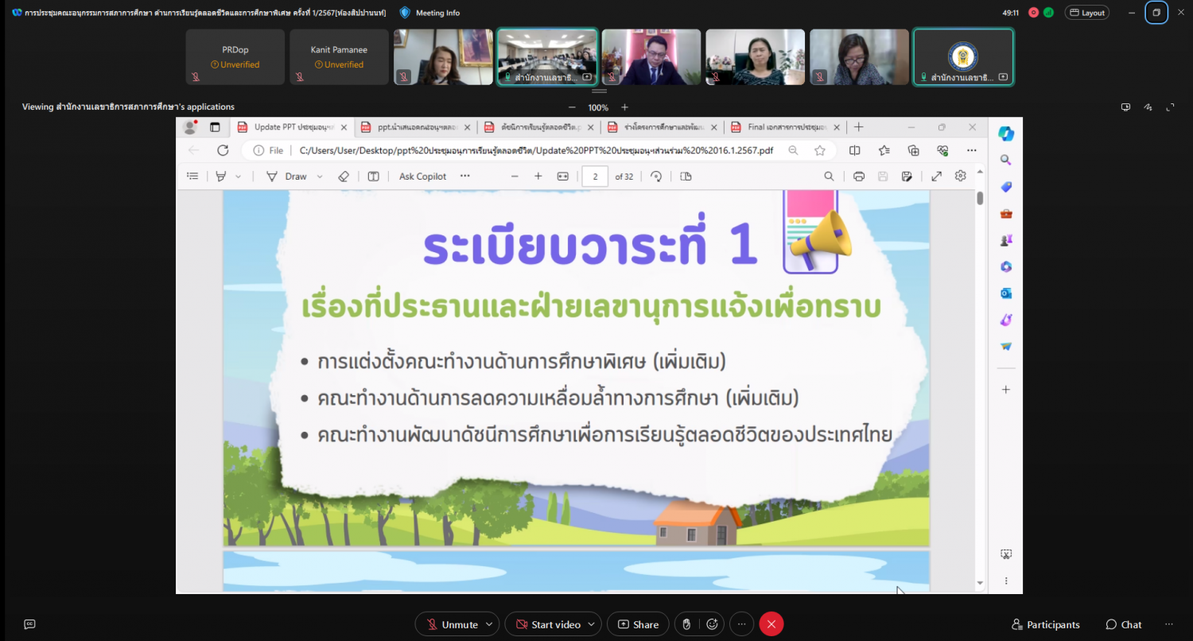Open Edge Settings and more menu
The width and height of the screenshot is (1193, 641).
[972, 150]
